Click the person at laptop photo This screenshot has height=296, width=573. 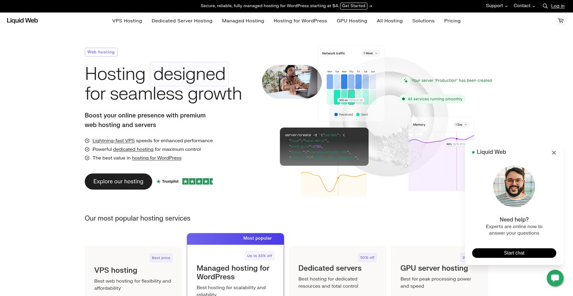click(x=292, y=82)
